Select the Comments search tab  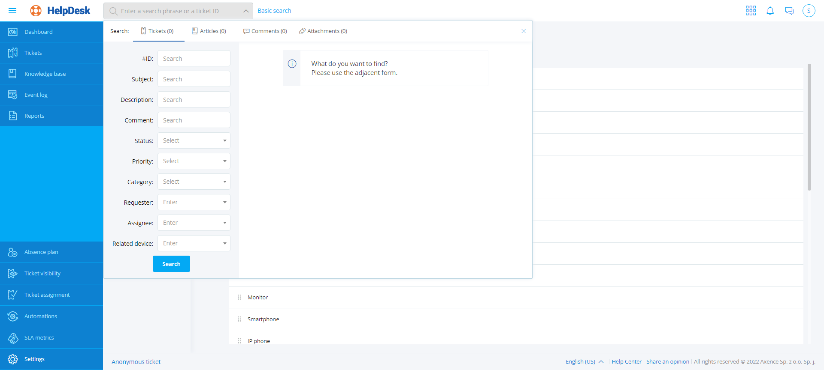pyautogui.click(x=265, y=31)
